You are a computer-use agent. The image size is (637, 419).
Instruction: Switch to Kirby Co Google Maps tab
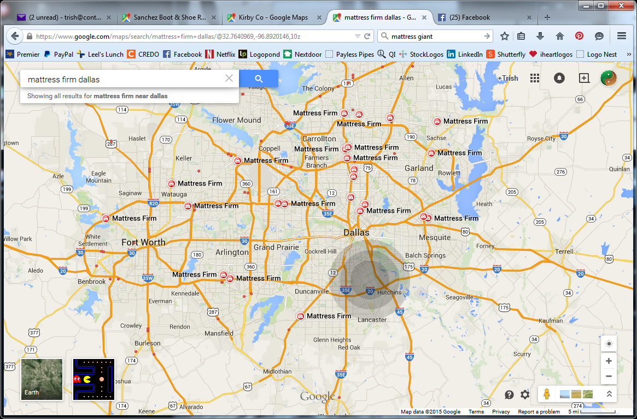coord(274,17)
